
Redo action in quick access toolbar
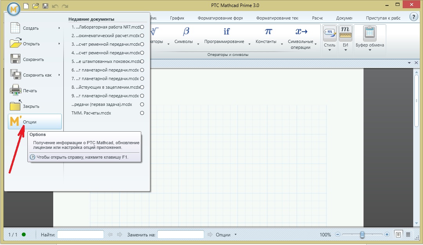click(x=65, y=6)
